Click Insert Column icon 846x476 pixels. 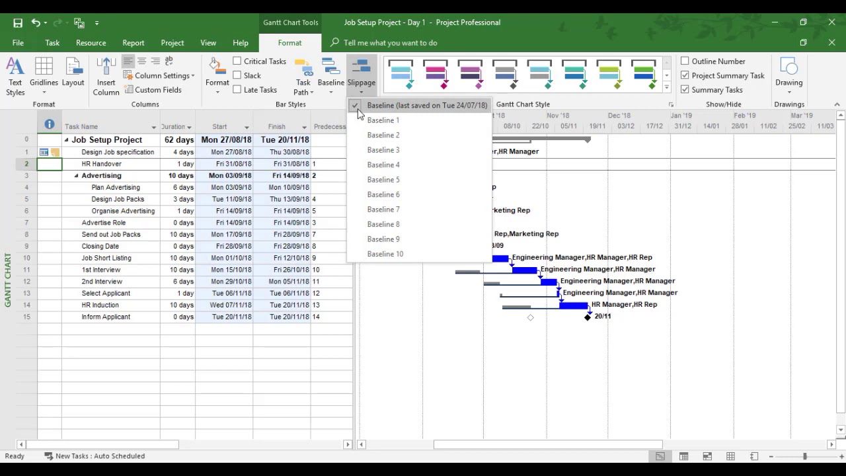[106, 77]
